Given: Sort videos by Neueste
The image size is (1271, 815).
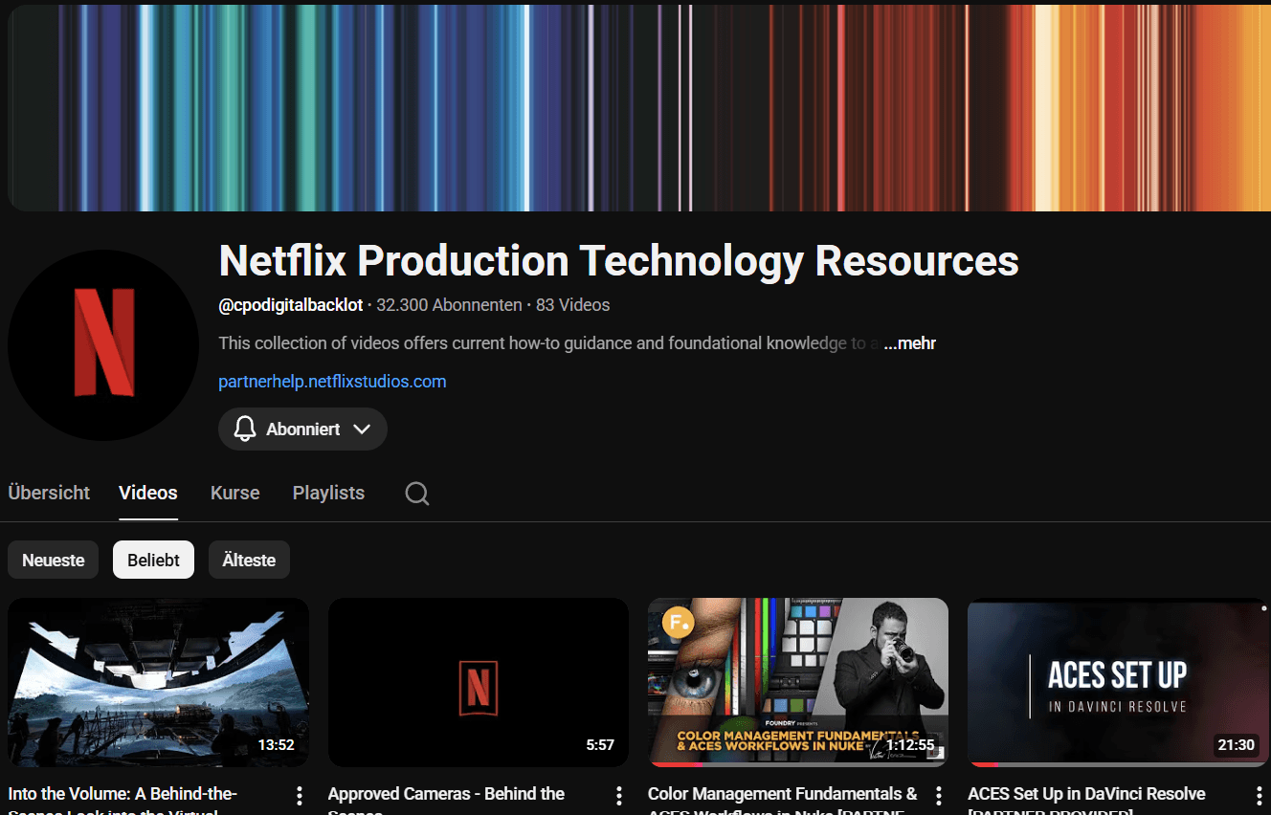Looking at the screenshot, I should click(x=54, y=560).
